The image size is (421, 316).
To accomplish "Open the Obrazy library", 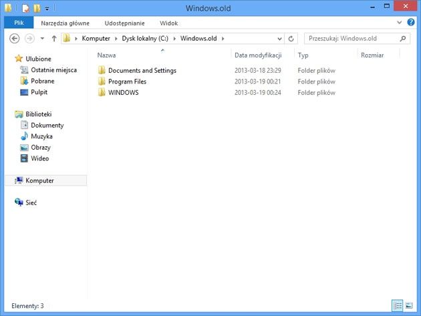I will pos(41,148).
